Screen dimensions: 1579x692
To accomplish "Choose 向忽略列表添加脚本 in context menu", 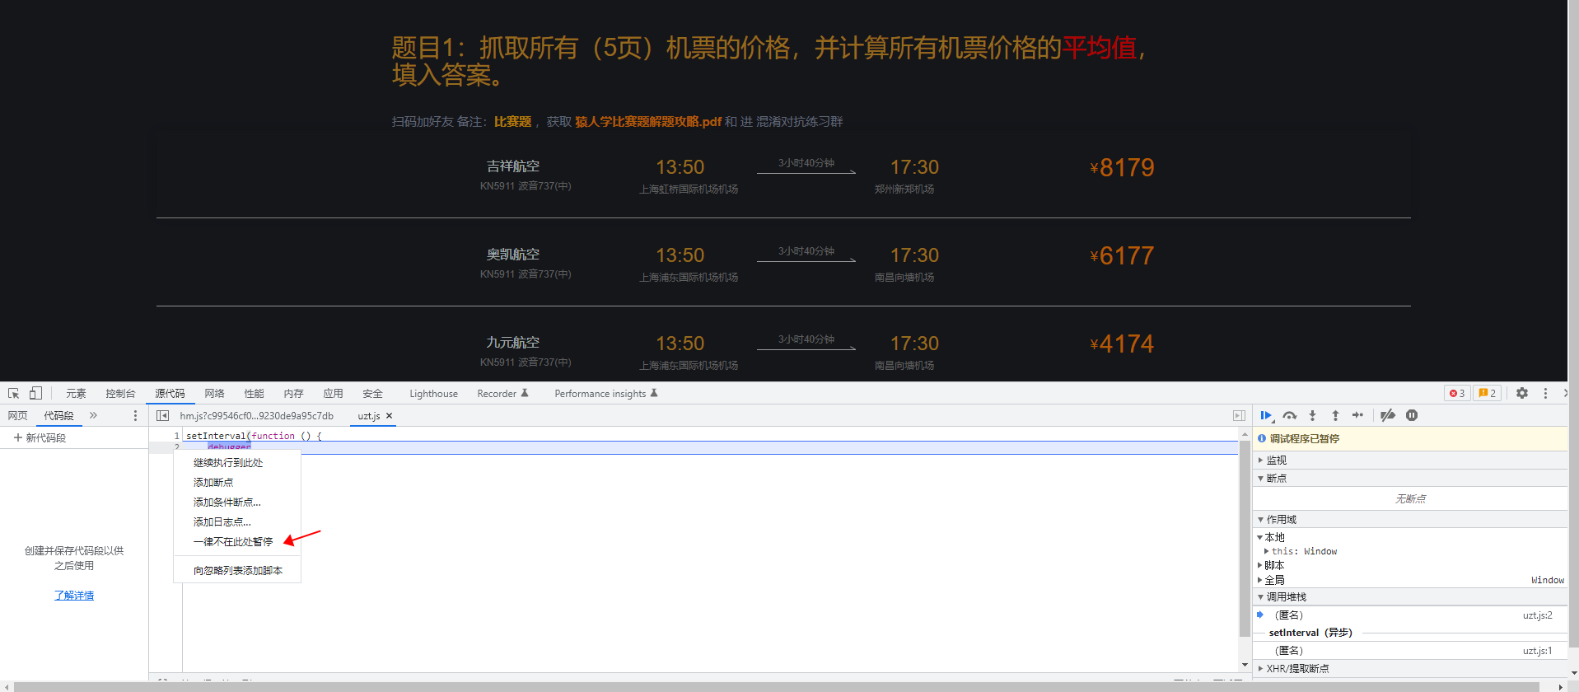I will 237,571.
